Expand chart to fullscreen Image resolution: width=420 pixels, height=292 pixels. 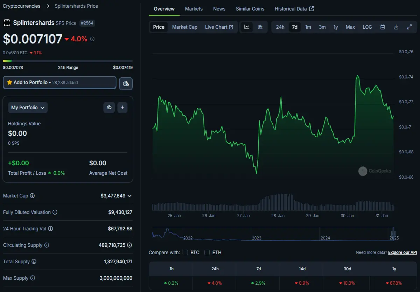click(x=409, y=27)
